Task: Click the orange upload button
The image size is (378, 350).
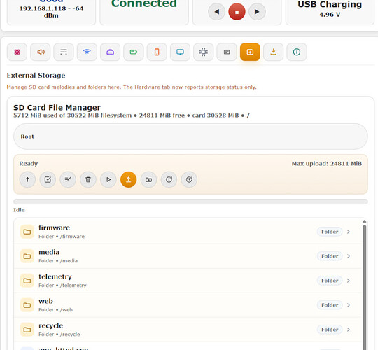Action: click(x=129, y=180)
